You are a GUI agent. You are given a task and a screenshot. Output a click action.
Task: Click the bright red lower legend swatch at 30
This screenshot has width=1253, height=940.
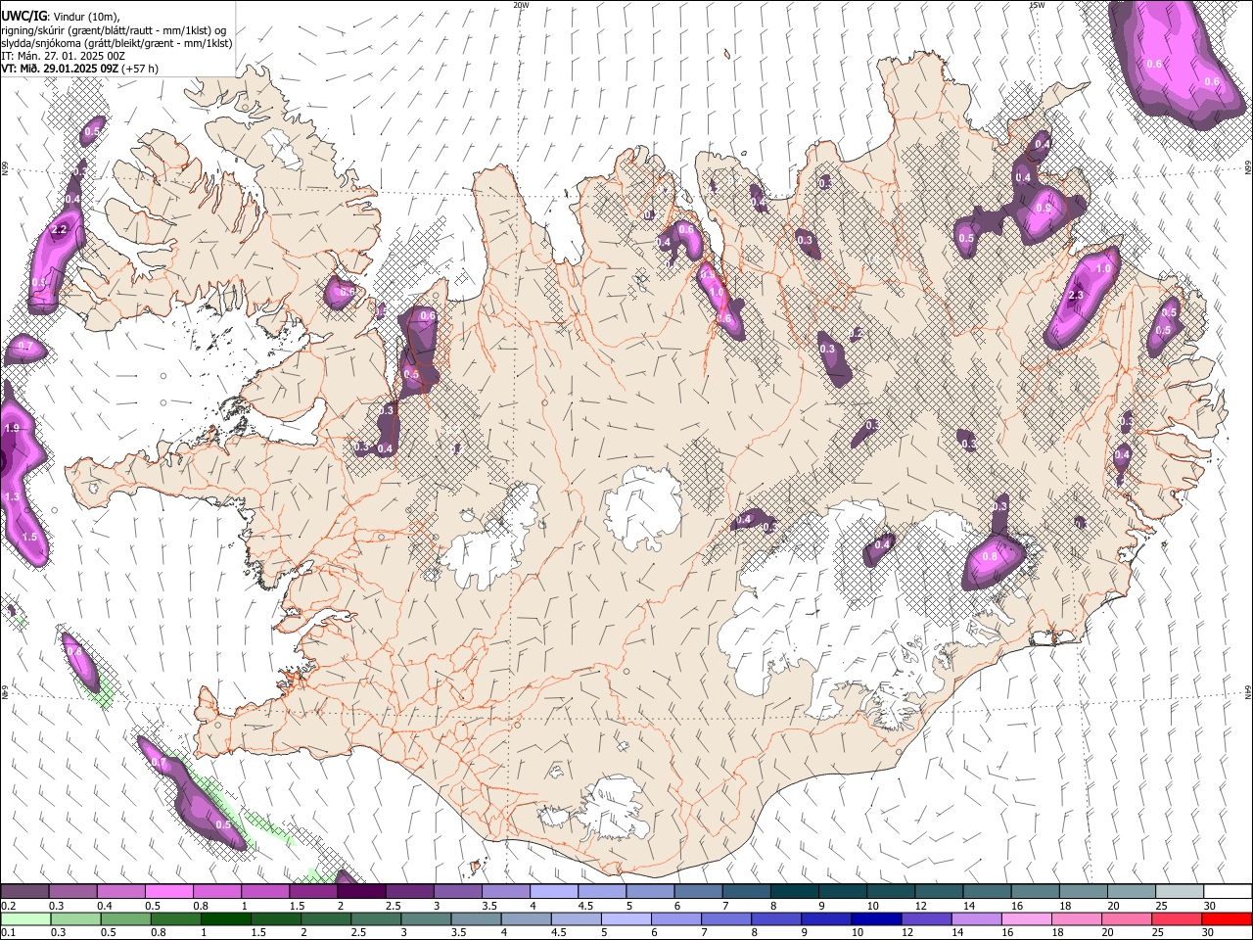point(1226,919)
